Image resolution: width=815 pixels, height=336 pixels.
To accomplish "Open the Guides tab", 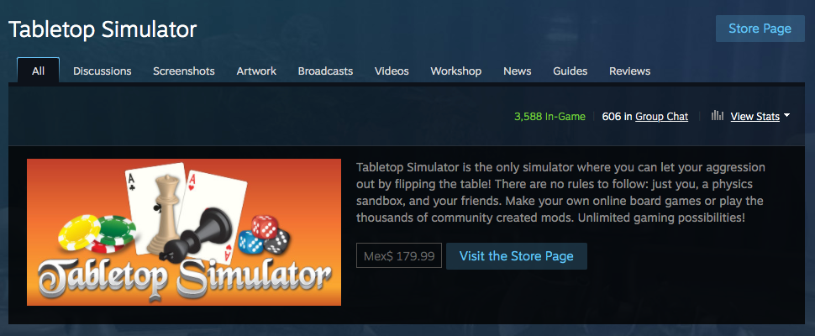I will pyautogui.click(x=570, y=71).
